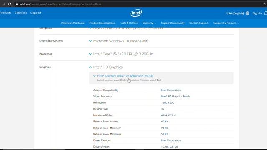Click Driver Provider Intel Corporation value
267x150 pixels.
(171, 140)
